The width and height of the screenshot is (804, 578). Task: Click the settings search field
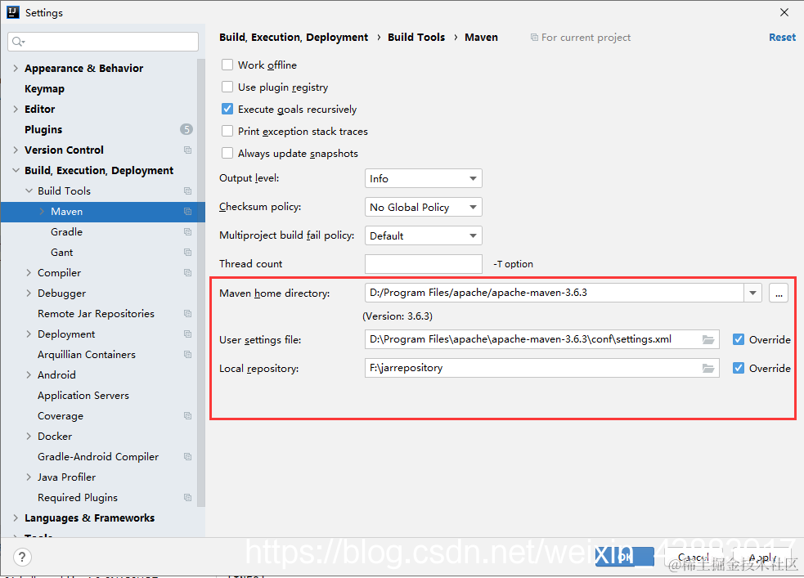pyautogui.click(x=103, y=42)
